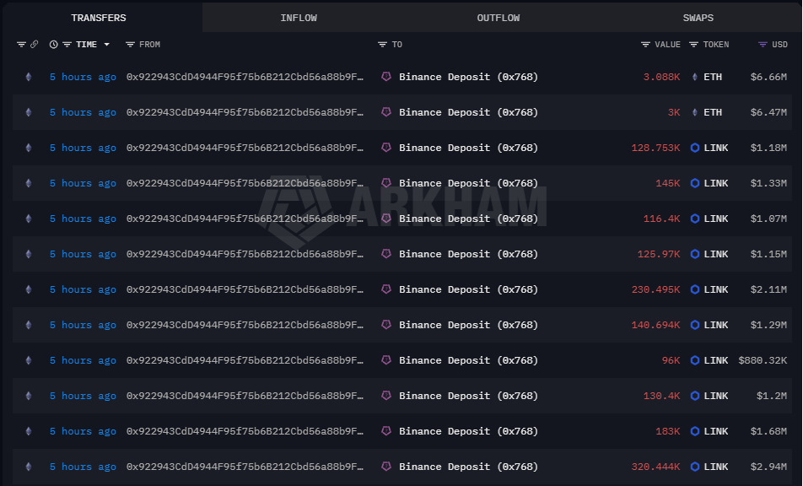Click the TO column header label

click(x=397, y=45)
